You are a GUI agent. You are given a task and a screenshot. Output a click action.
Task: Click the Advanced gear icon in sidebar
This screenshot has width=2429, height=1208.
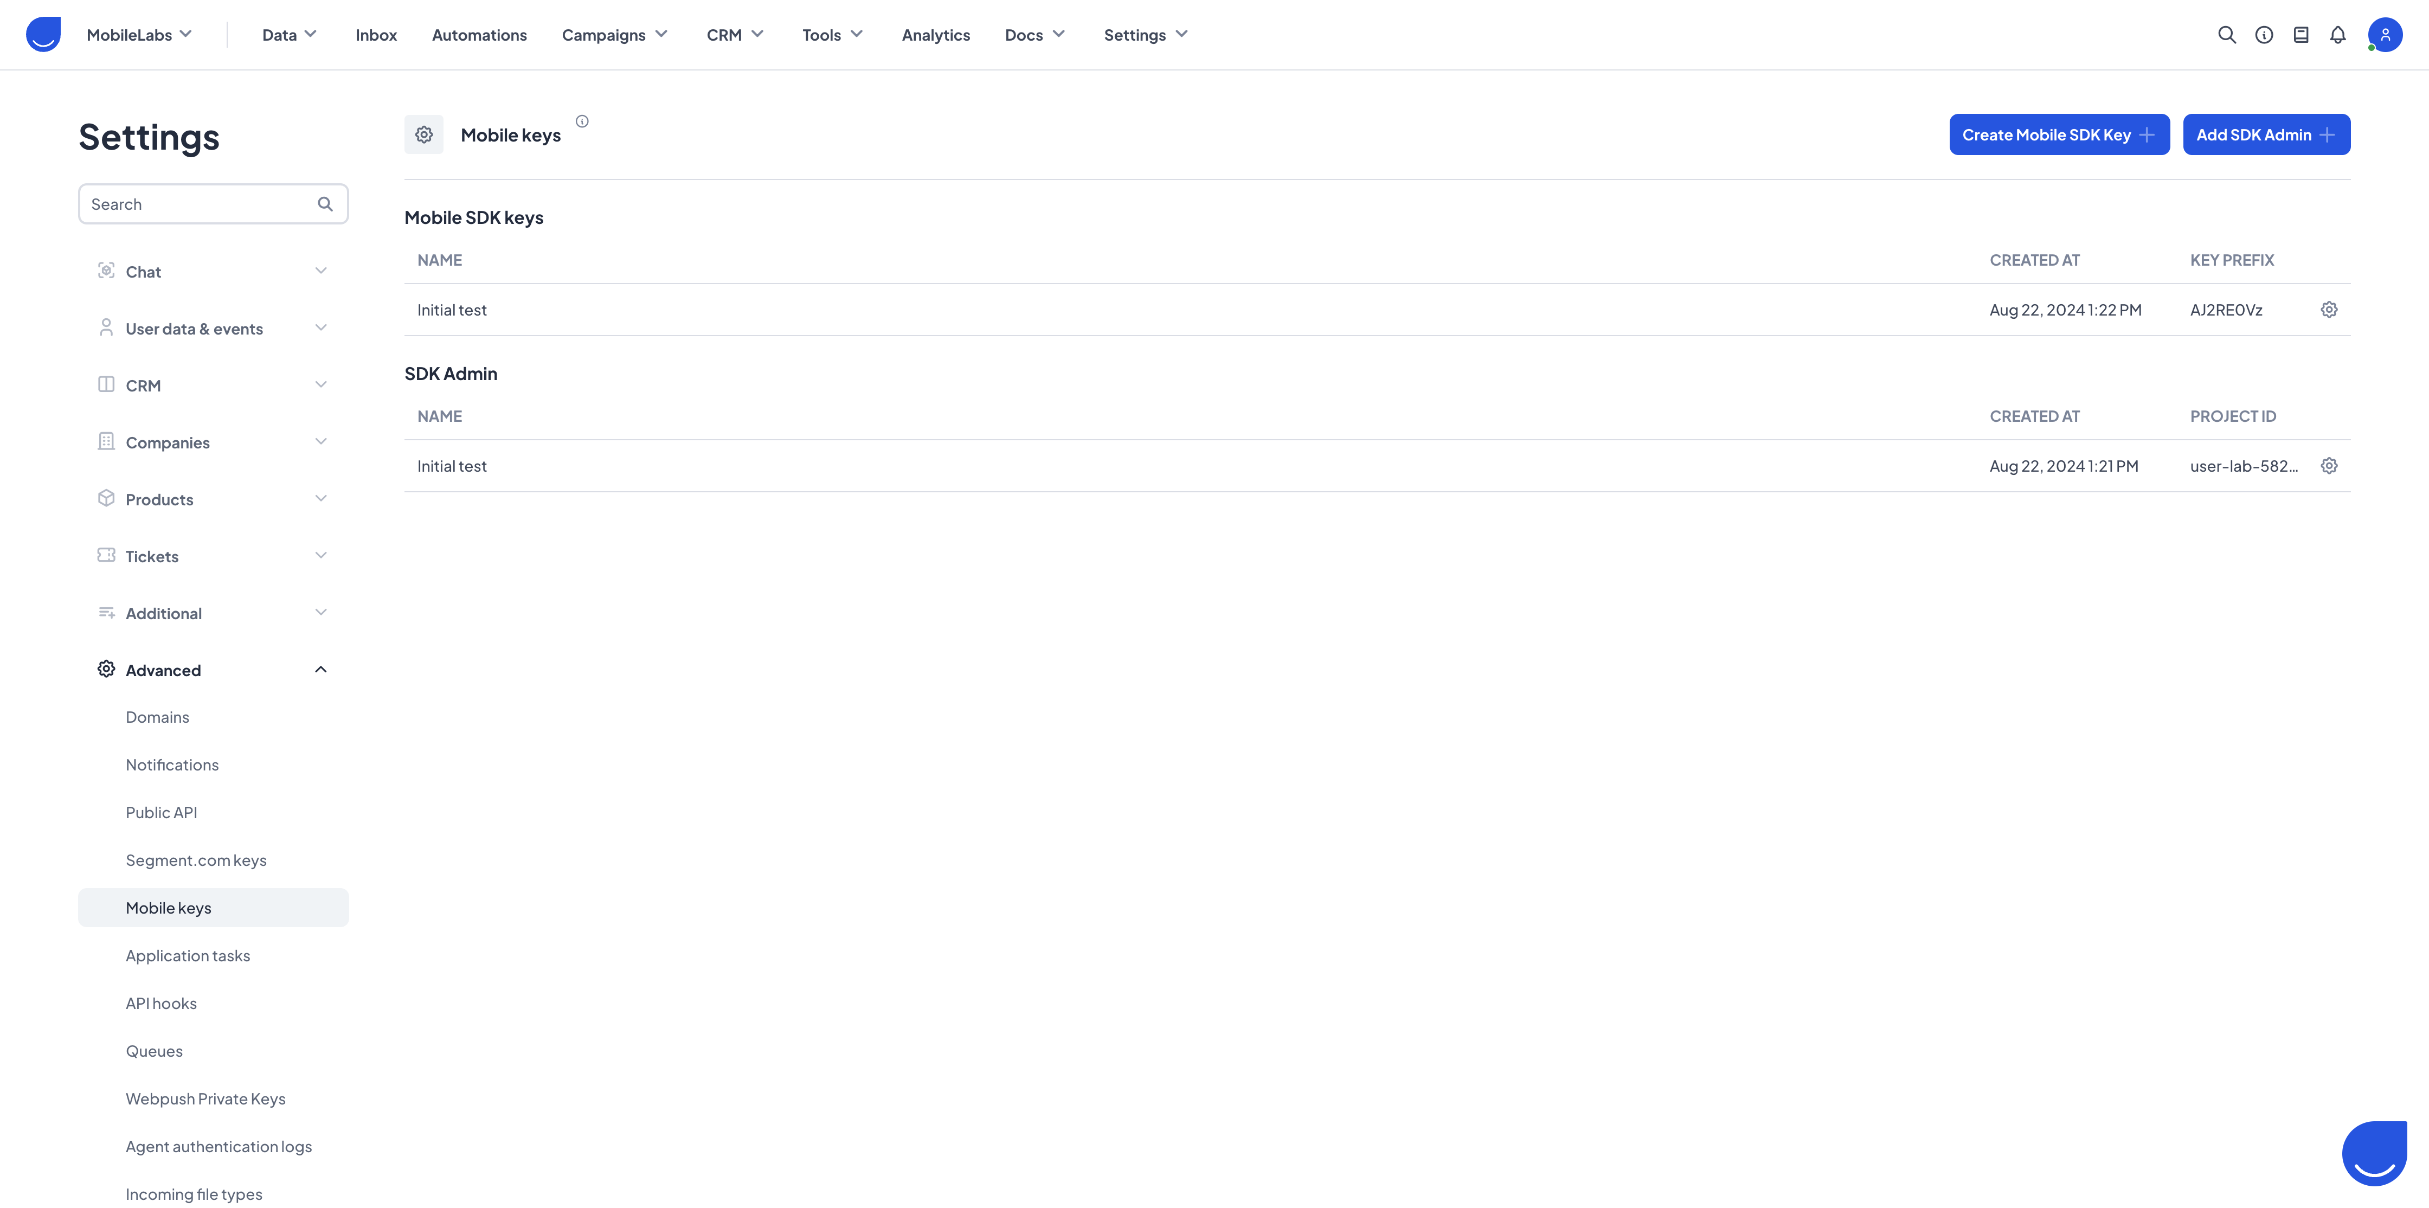click(106, 670)
